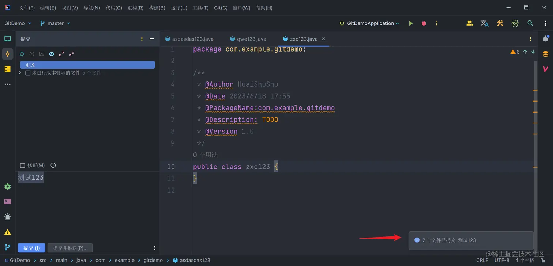Open the Navigate menu

pos(92,8)
